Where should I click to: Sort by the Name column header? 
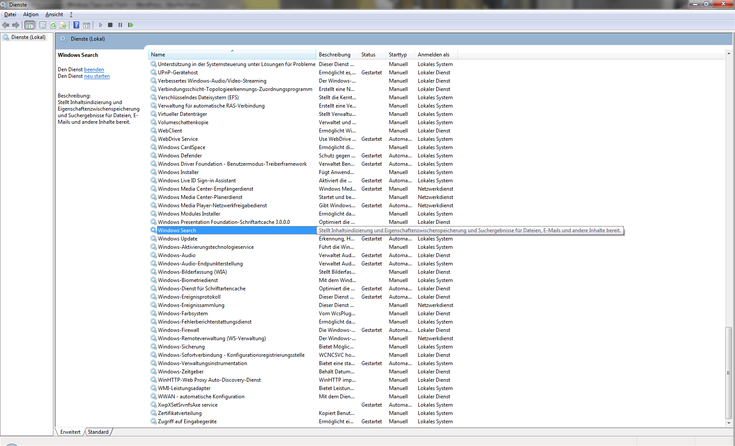pyautogui.click(x=232, y=55)
